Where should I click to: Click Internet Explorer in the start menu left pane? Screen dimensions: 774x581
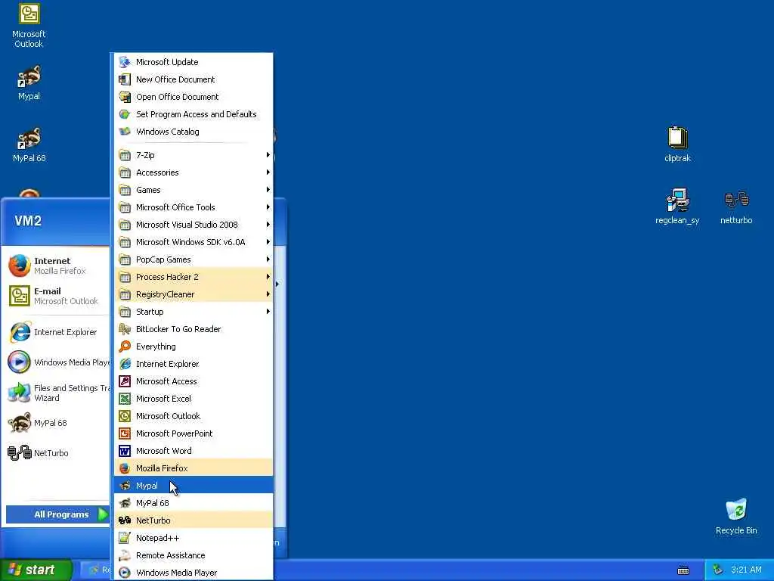point(57,332)
